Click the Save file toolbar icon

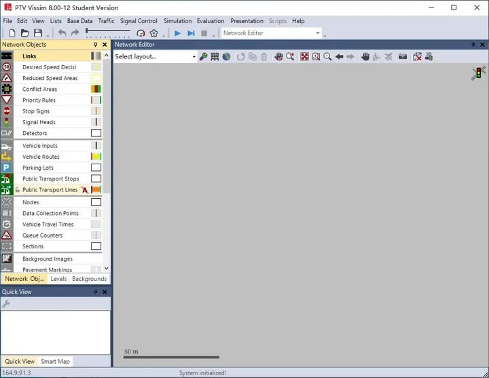[x=38, y=33]
